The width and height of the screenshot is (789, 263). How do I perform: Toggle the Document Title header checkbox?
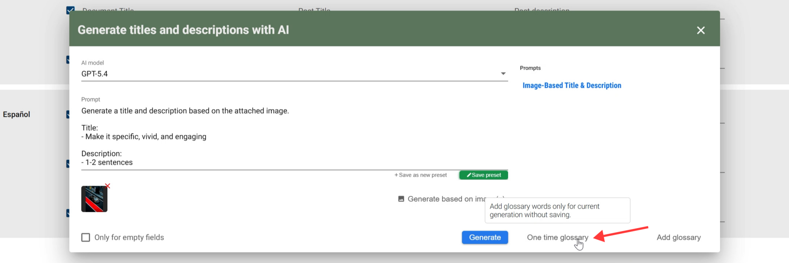[70, 10]
